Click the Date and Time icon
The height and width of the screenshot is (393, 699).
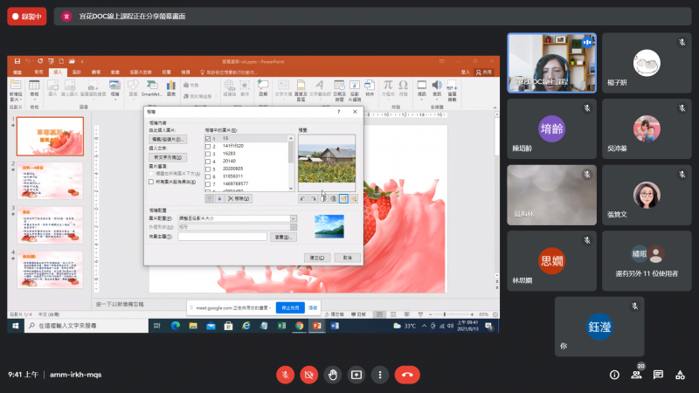pyautogui.click(x=339, y=85)
